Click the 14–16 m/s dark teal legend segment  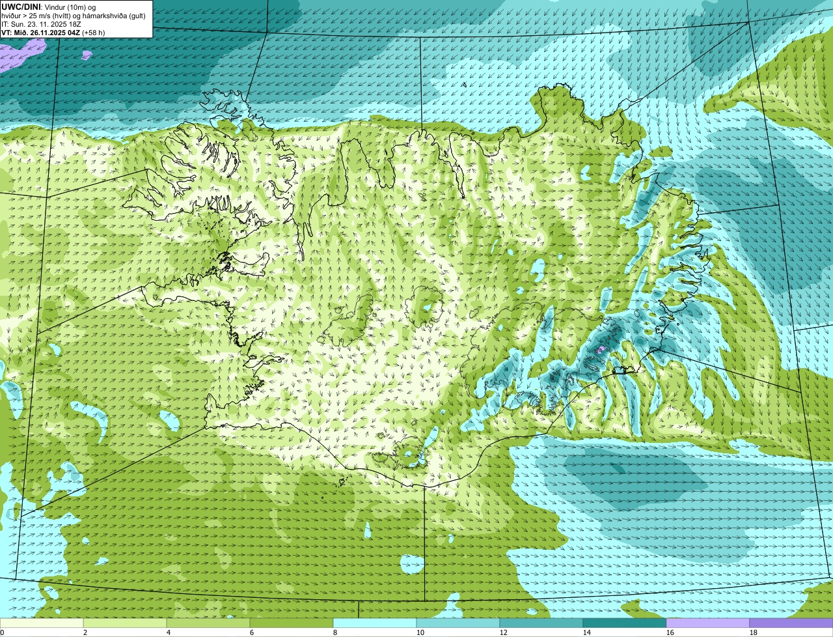click(625, 623)
